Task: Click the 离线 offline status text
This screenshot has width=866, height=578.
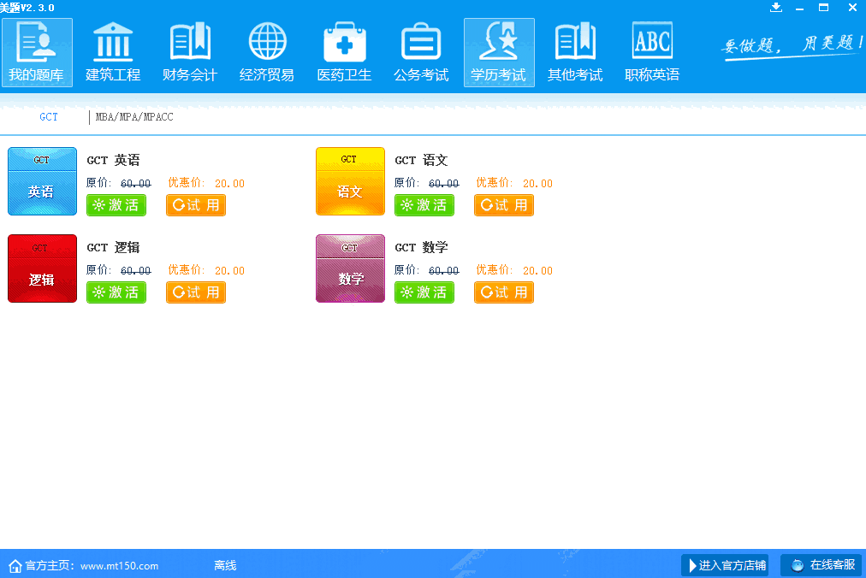Action: [x=225, y=566]
